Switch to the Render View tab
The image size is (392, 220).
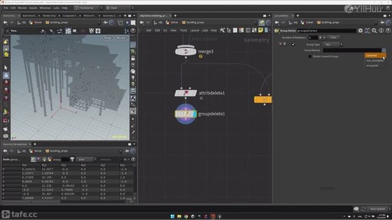coord(49,16)
